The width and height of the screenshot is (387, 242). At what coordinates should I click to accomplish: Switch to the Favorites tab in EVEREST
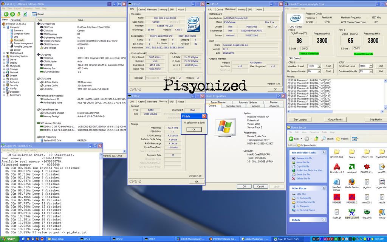[15, 20]
